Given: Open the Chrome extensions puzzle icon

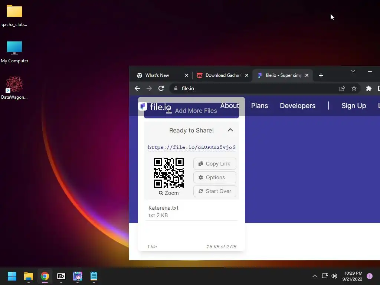Looking at the screenshot, I should point(368,88).
